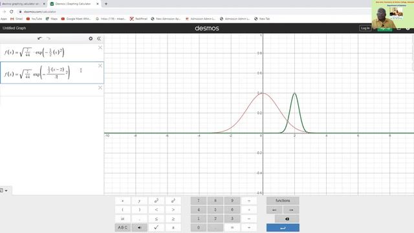Image resolution: width=414 pixels, height=233 pixels.
Task: Open the functions menu on the keypad
Action: click(283, 201)
